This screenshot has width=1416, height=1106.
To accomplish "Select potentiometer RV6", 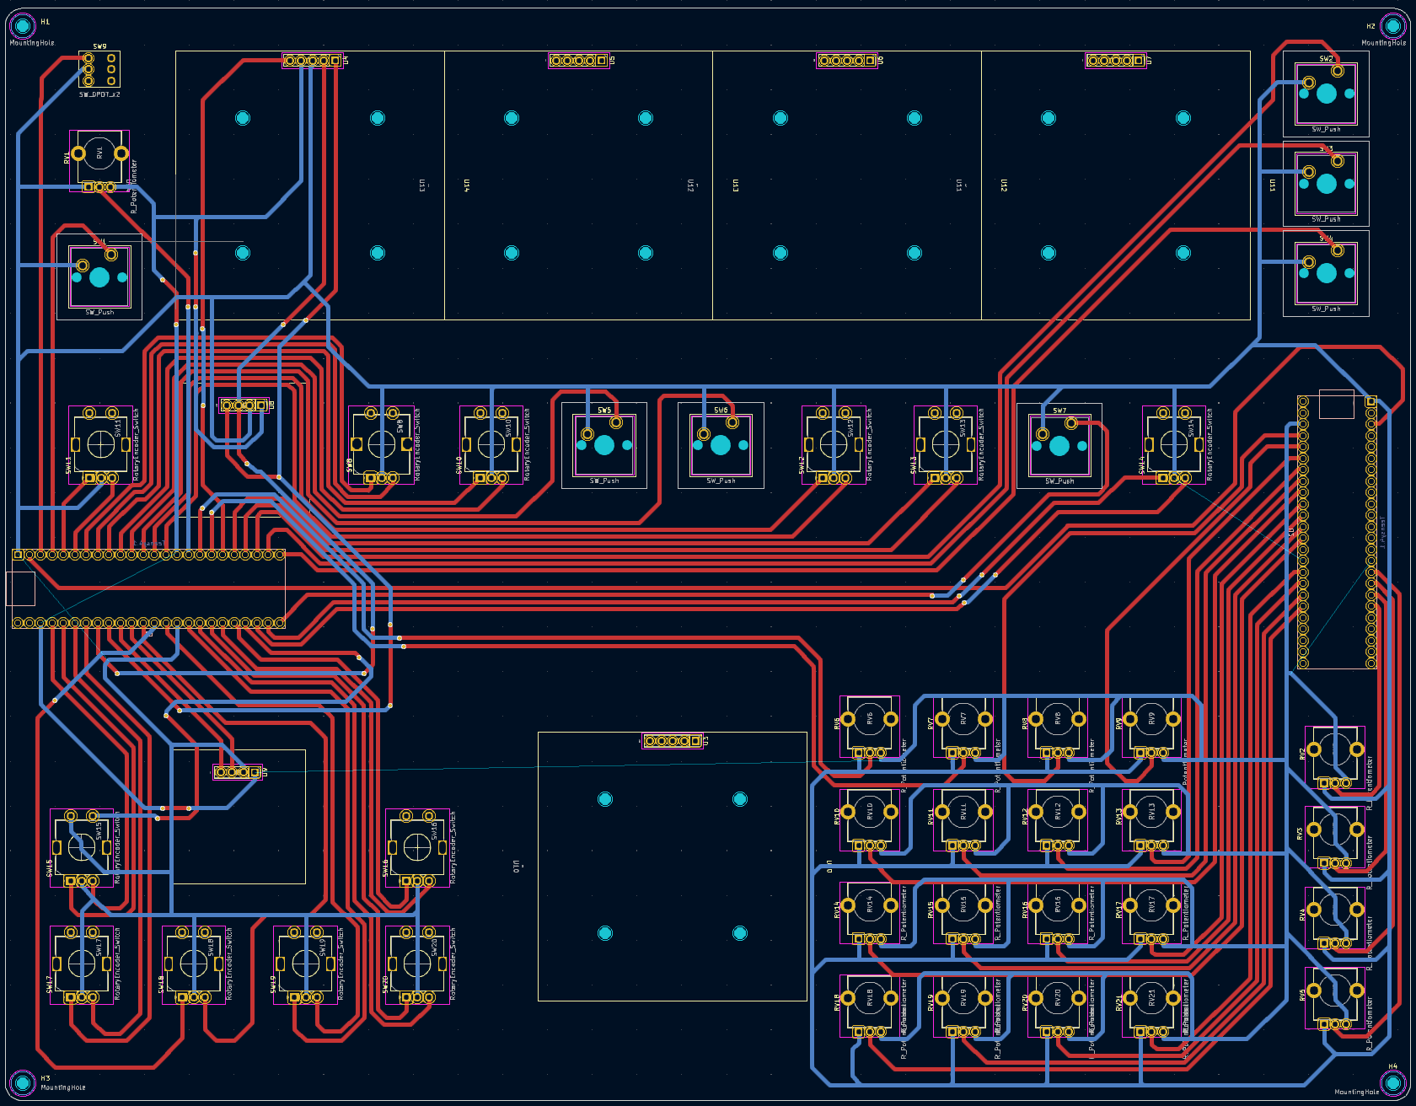I will (x=870, y=727).
